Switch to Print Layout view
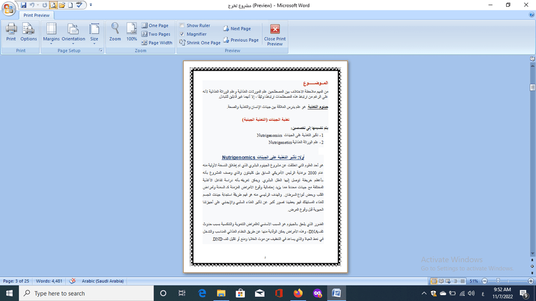Viewport: 536px width, 301px height. tap(434, 281)
